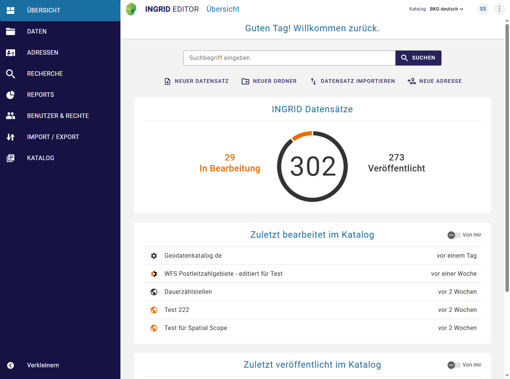Viewport: 510px width, 379px height.
Task: Click the orange gear icon beside WFS Postleitzahlgebiete
Action: point(154,274)
